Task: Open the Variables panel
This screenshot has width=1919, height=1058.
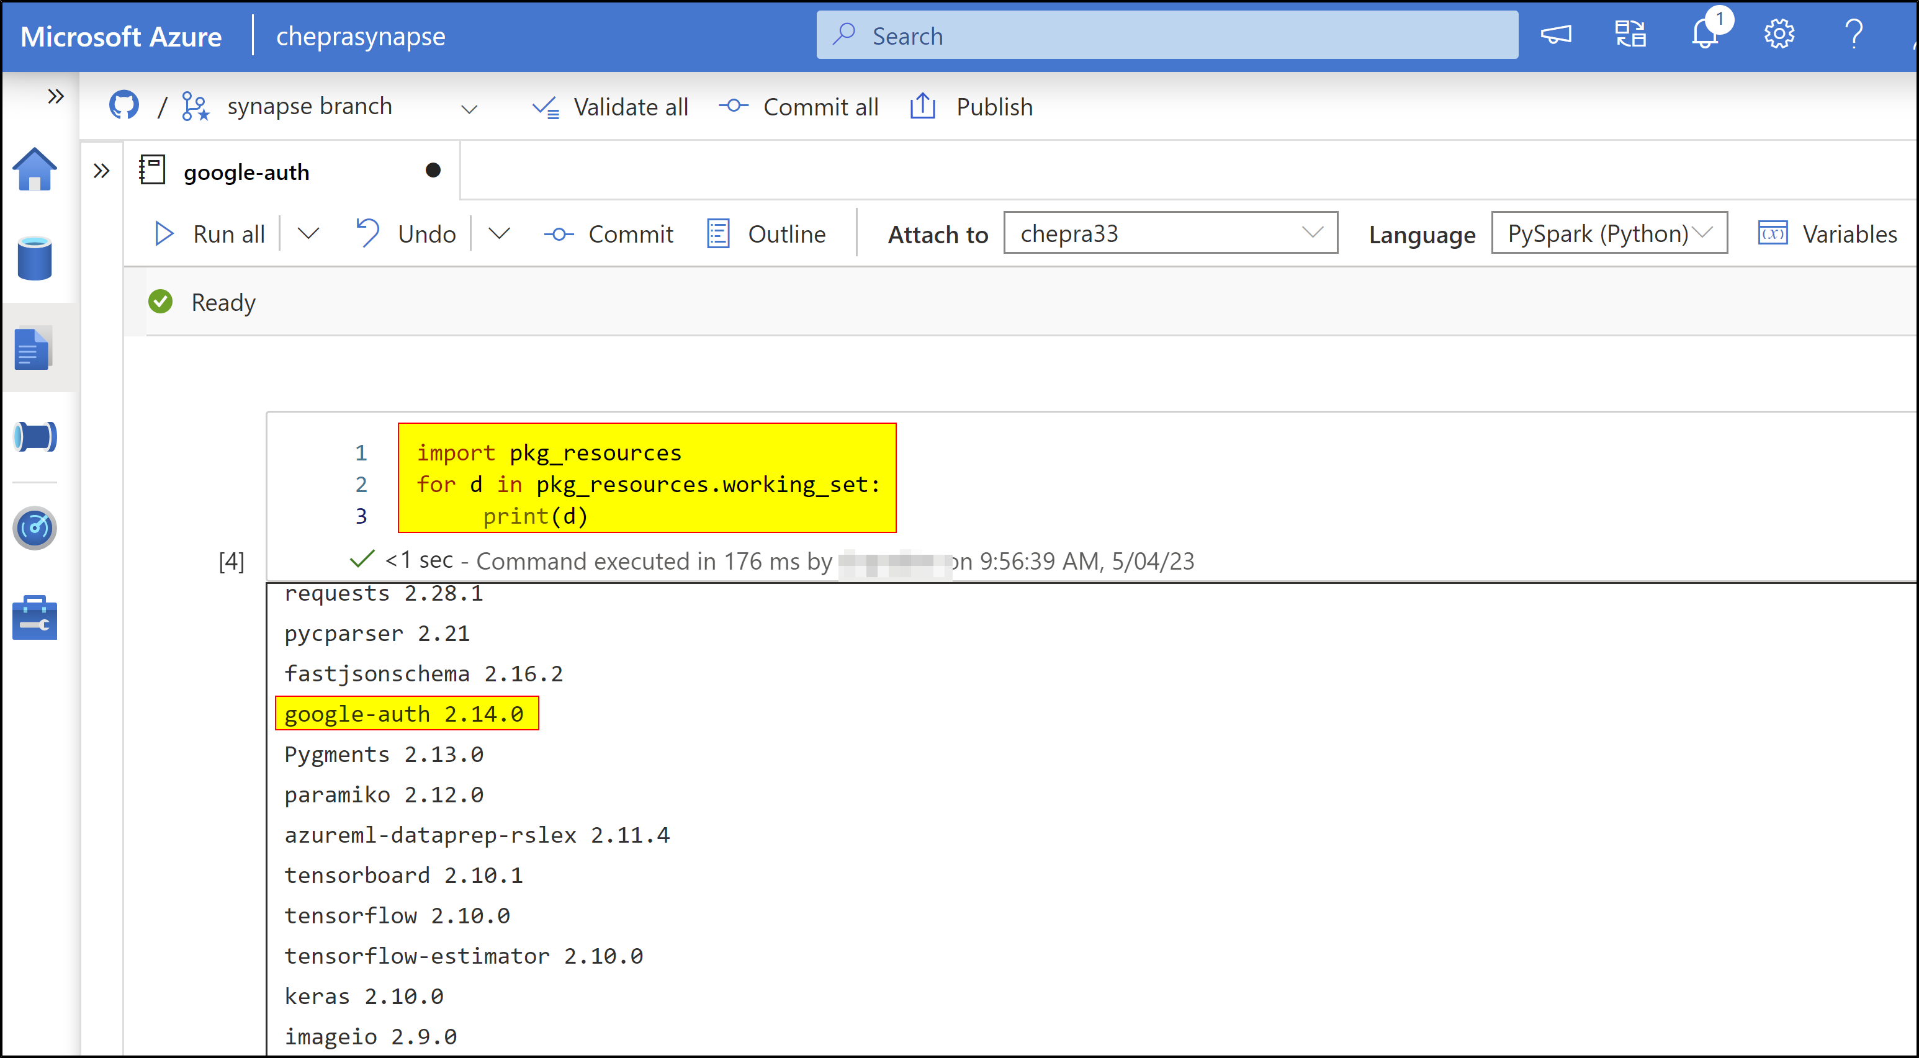Action: click(x=1827, y=234)
